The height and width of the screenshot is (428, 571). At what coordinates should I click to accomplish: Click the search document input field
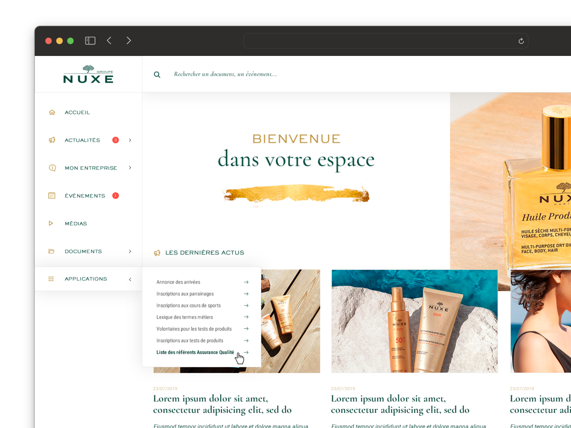click(x=225, y=74)
